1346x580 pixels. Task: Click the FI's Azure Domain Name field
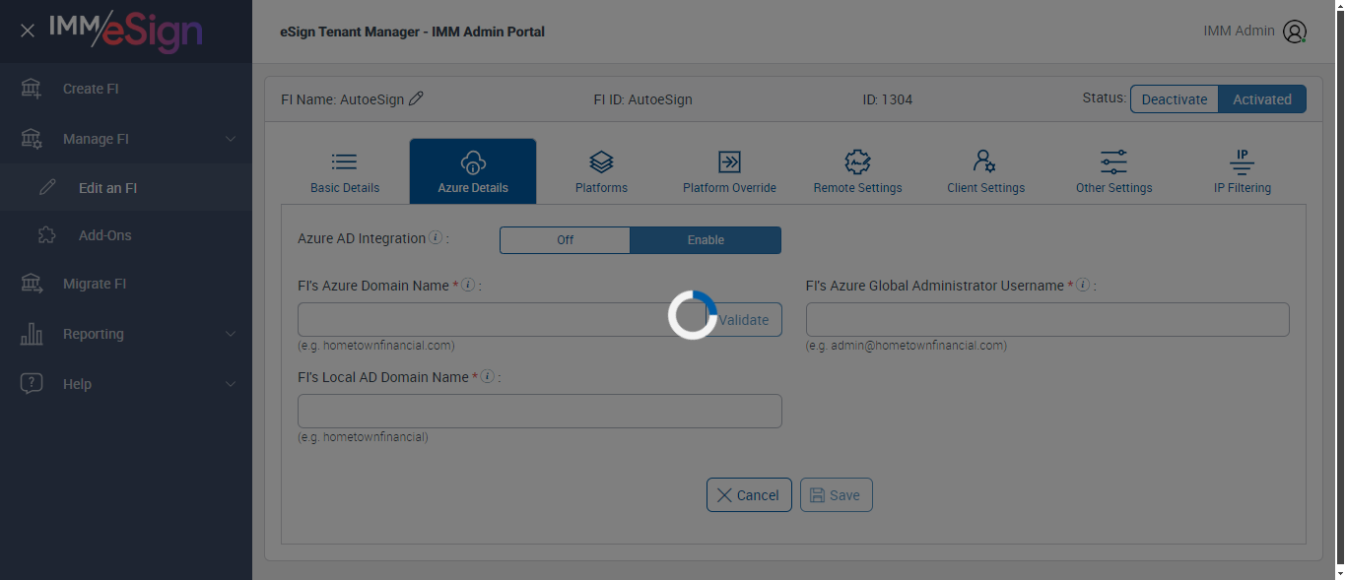click(x=502, y=320)
